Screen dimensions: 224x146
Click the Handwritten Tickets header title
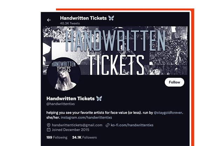pyautogui.click(x=83, y=18)
